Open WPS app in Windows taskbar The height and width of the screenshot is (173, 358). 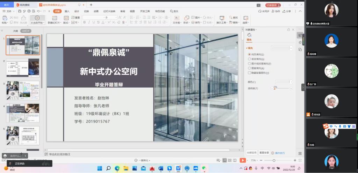[x=178, y=168]
